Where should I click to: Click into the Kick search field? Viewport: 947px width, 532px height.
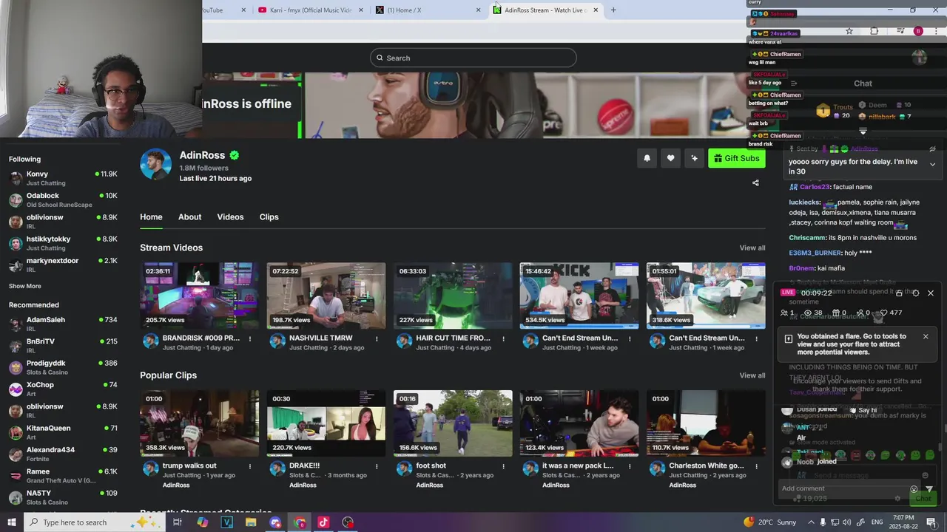coord(473,58)
